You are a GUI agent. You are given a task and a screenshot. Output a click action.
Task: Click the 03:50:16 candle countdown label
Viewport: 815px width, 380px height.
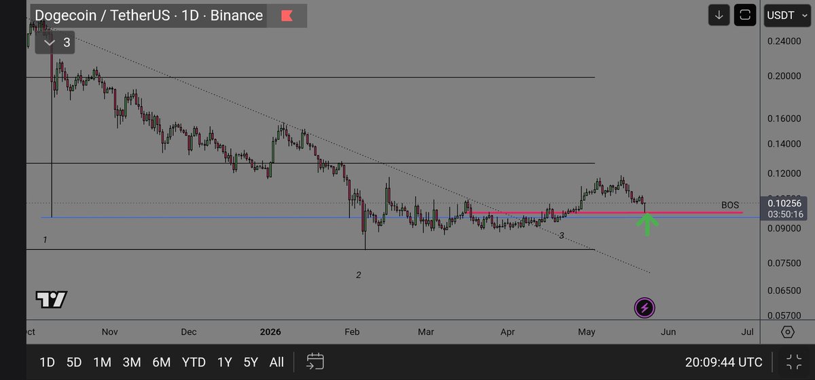(786, 214)
